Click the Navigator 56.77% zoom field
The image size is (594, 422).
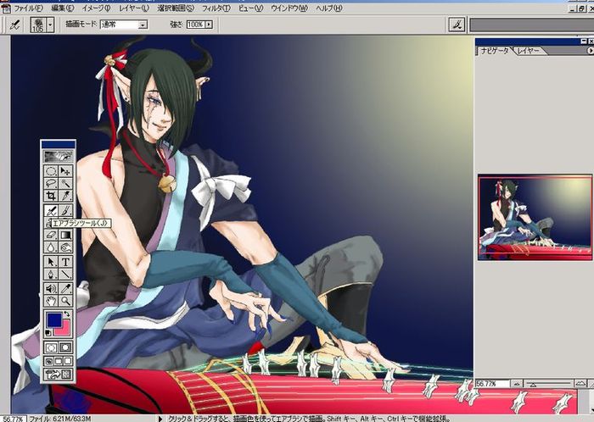coord(492,384)
